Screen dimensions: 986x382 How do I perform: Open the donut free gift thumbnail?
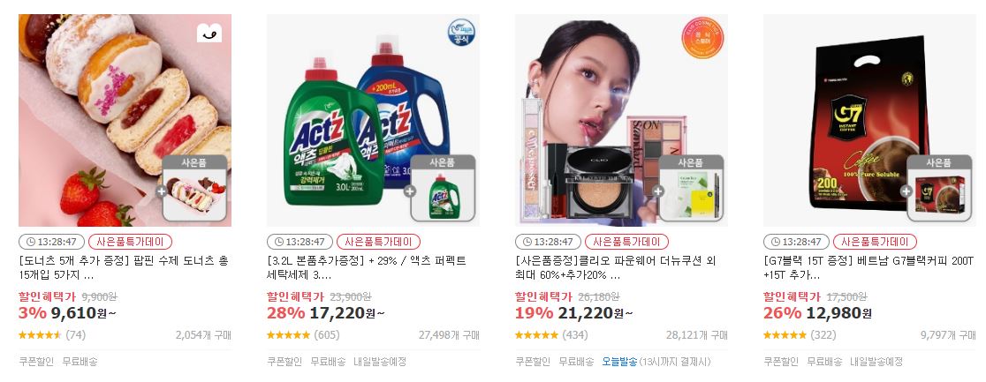pos(194,188)
